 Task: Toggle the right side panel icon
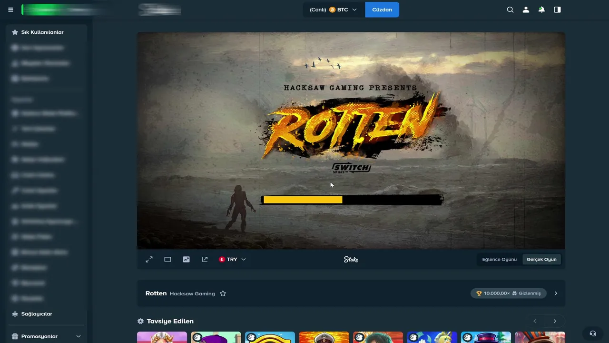pos(557,10)
